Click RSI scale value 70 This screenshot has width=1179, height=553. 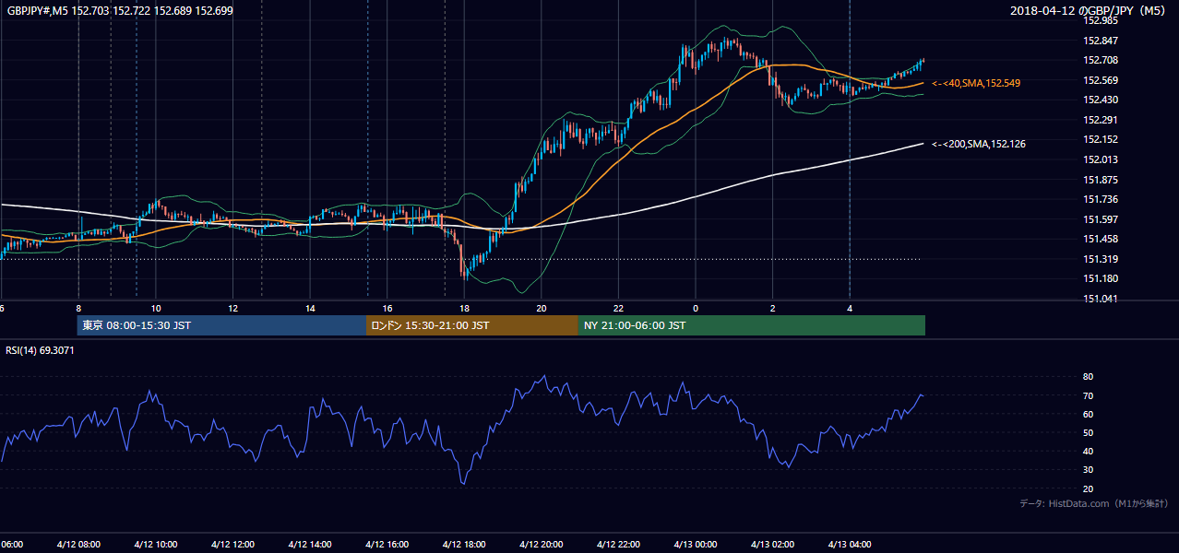pos(1089,396)
